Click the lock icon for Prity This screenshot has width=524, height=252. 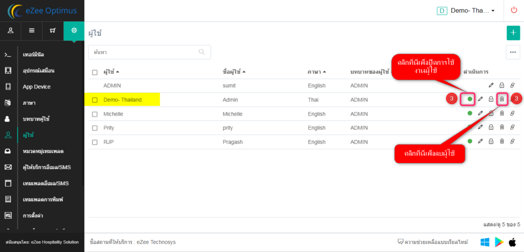491,127
